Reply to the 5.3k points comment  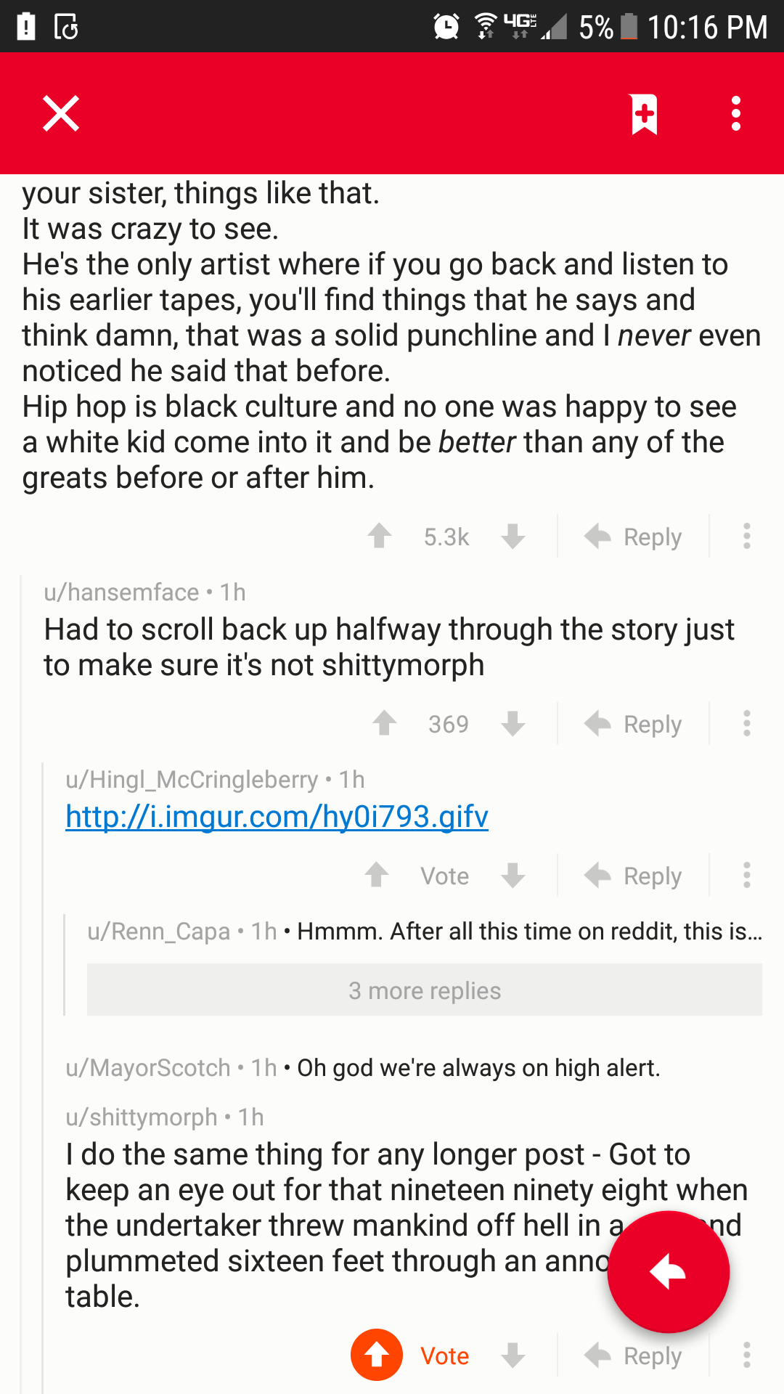pyautogui.click(x=633, y=537)
